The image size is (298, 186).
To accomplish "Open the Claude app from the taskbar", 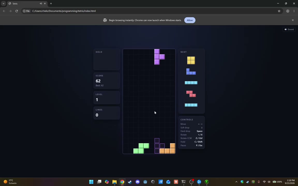I will 176,182.
